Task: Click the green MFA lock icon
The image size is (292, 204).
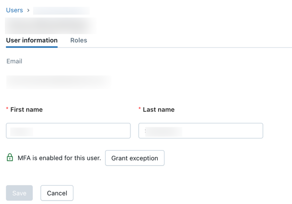Action: click(10, 157)
